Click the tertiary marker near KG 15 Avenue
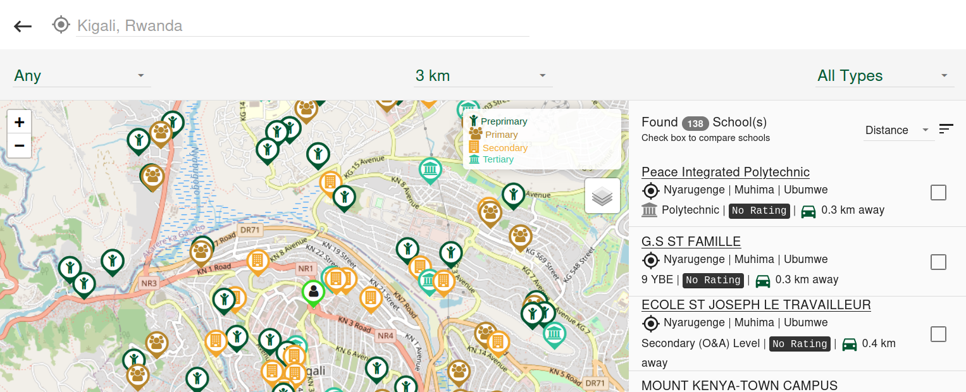This screenshot has height=392, width=966. (x=430, y=169)
